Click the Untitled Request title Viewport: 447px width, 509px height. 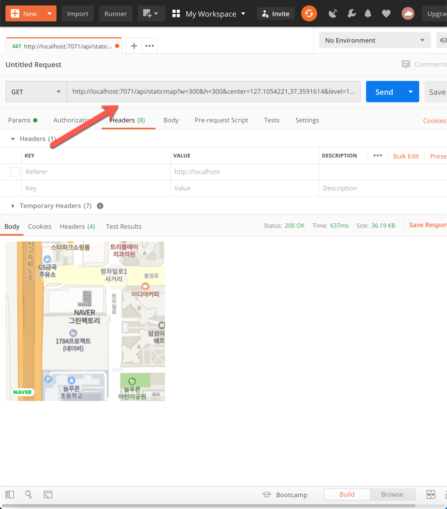(34, 64)
